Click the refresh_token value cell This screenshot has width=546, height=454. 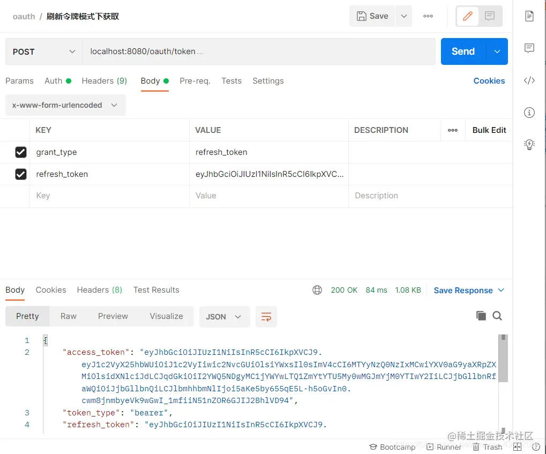pyautogui.click(x=269, y=152)
